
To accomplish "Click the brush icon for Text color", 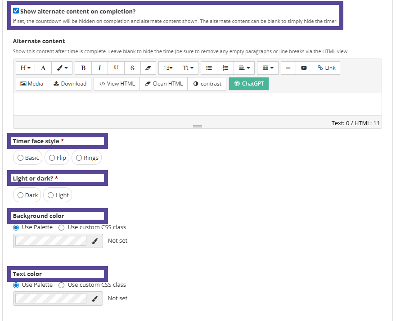I will 94,298.
